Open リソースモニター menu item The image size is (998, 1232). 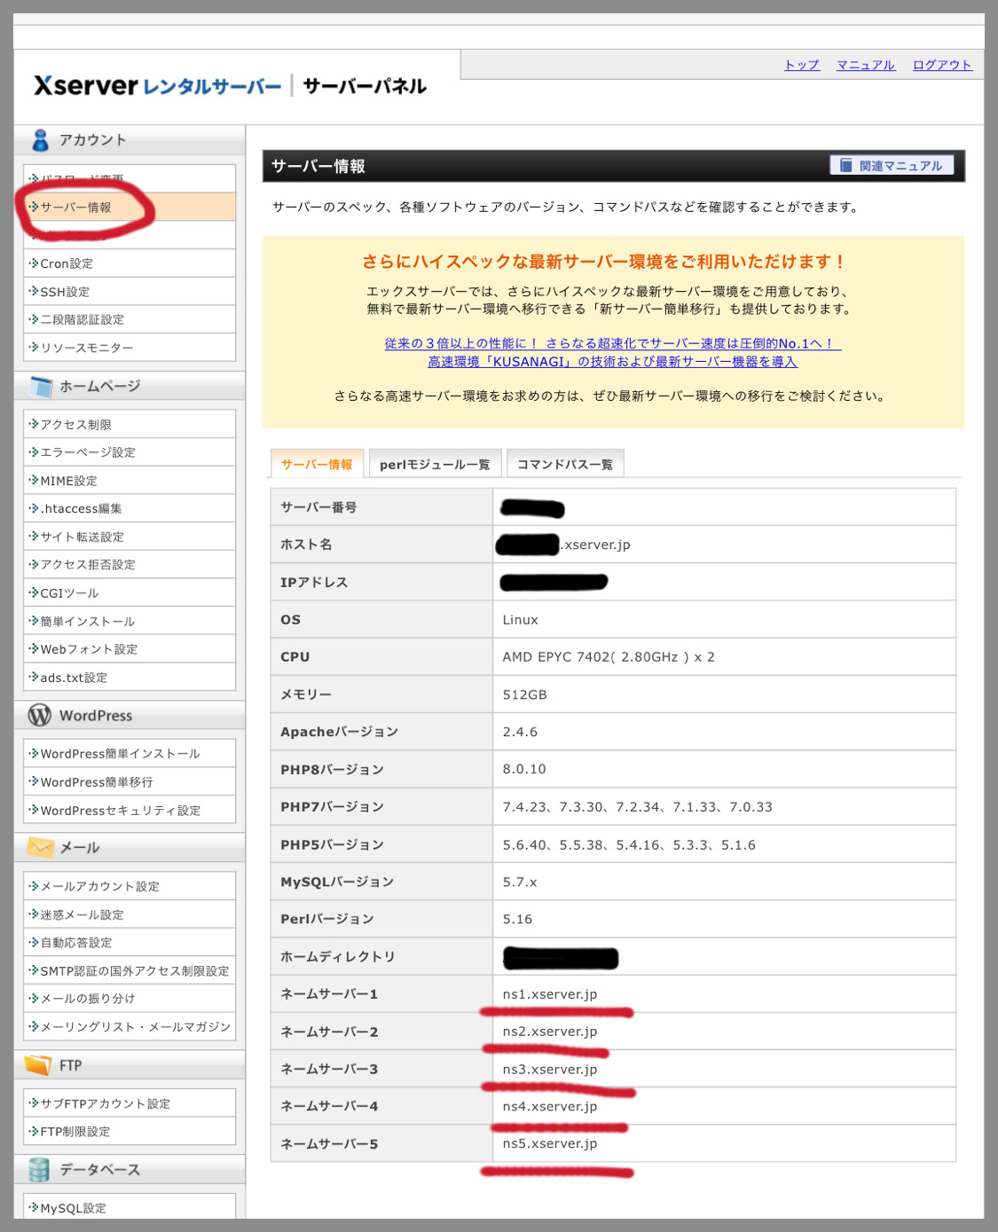[x=130, y=348]
